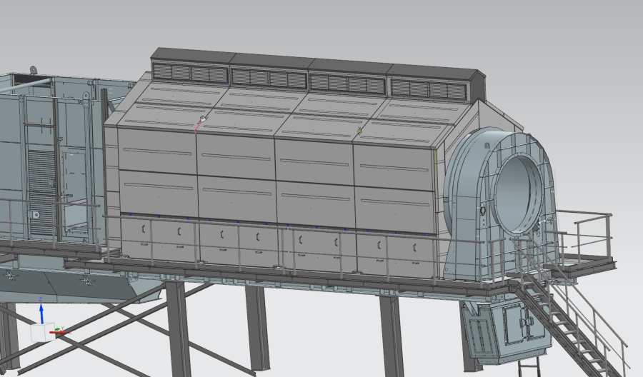Select the double access door below the fan
This screenshot has height=377, width=643.
click(x=517, y=326)
